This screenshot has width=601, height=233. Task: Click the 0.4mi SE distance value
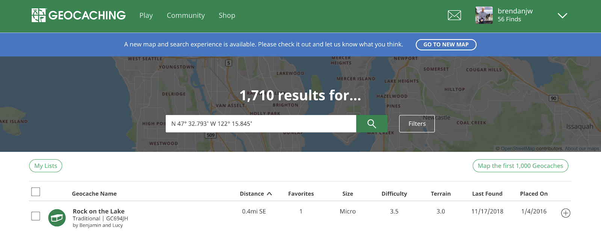point(254,211)
